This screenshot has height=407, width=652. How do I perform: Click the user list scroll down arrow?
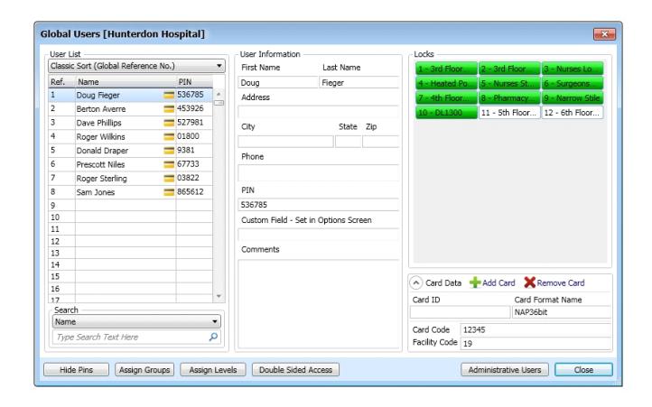219,296
